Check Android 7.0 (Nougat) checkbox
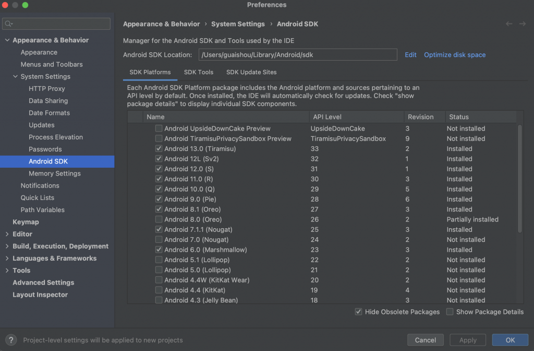 click(x=159, y=239)
